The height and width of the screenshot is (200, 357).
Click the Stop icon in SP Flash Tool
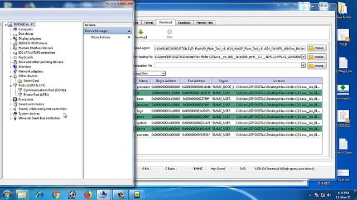click(170, 32)
